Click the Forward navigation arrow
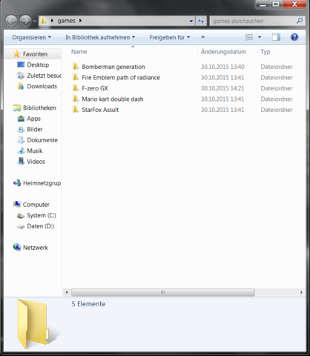The height and width of the screenshot is (356, 310). [25, 21]
